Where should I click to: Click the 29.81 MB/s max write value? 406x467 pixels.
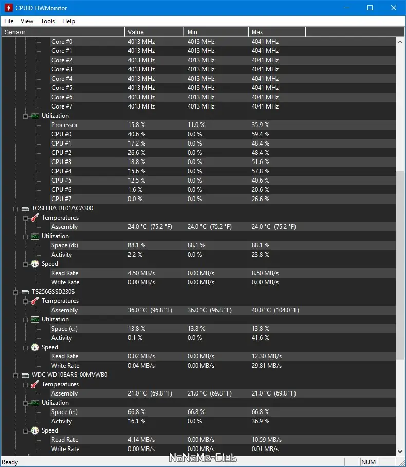[266, 366]
